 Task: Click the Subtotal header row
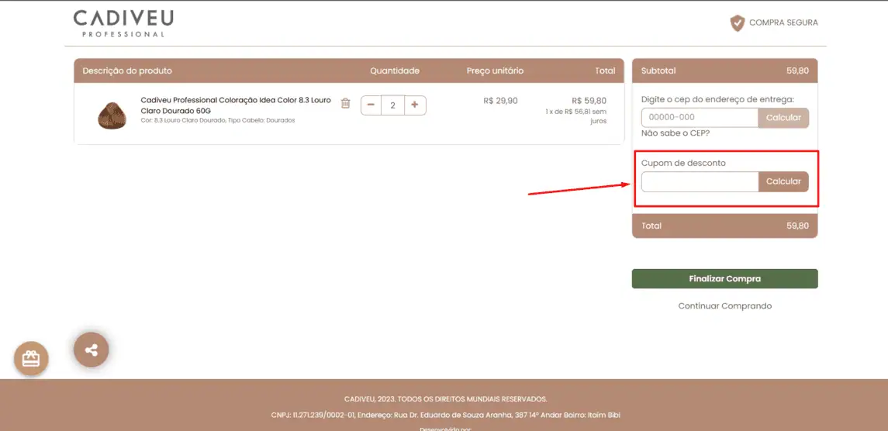[x=725, y=71]
